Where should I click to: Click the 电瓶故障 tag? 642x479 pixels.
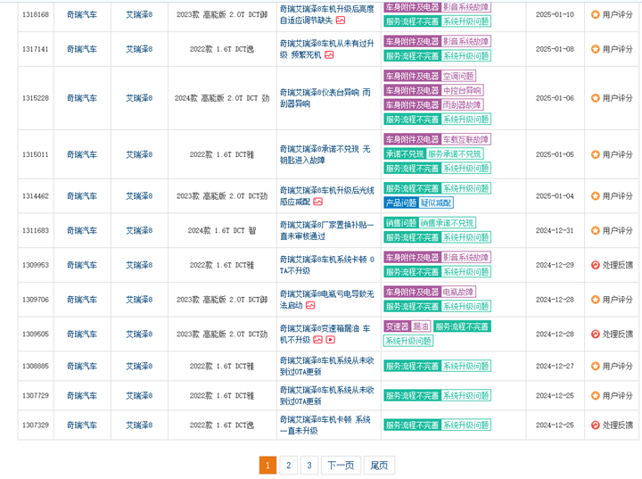coord(458,293)
